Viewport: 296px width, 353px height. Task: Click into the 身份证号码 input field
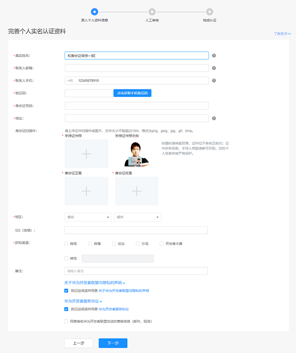(137, 106)
